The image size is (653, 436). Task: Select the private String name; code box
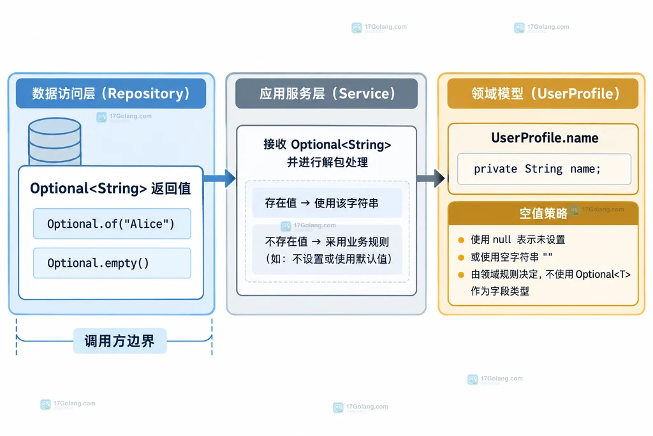[545, 169]
